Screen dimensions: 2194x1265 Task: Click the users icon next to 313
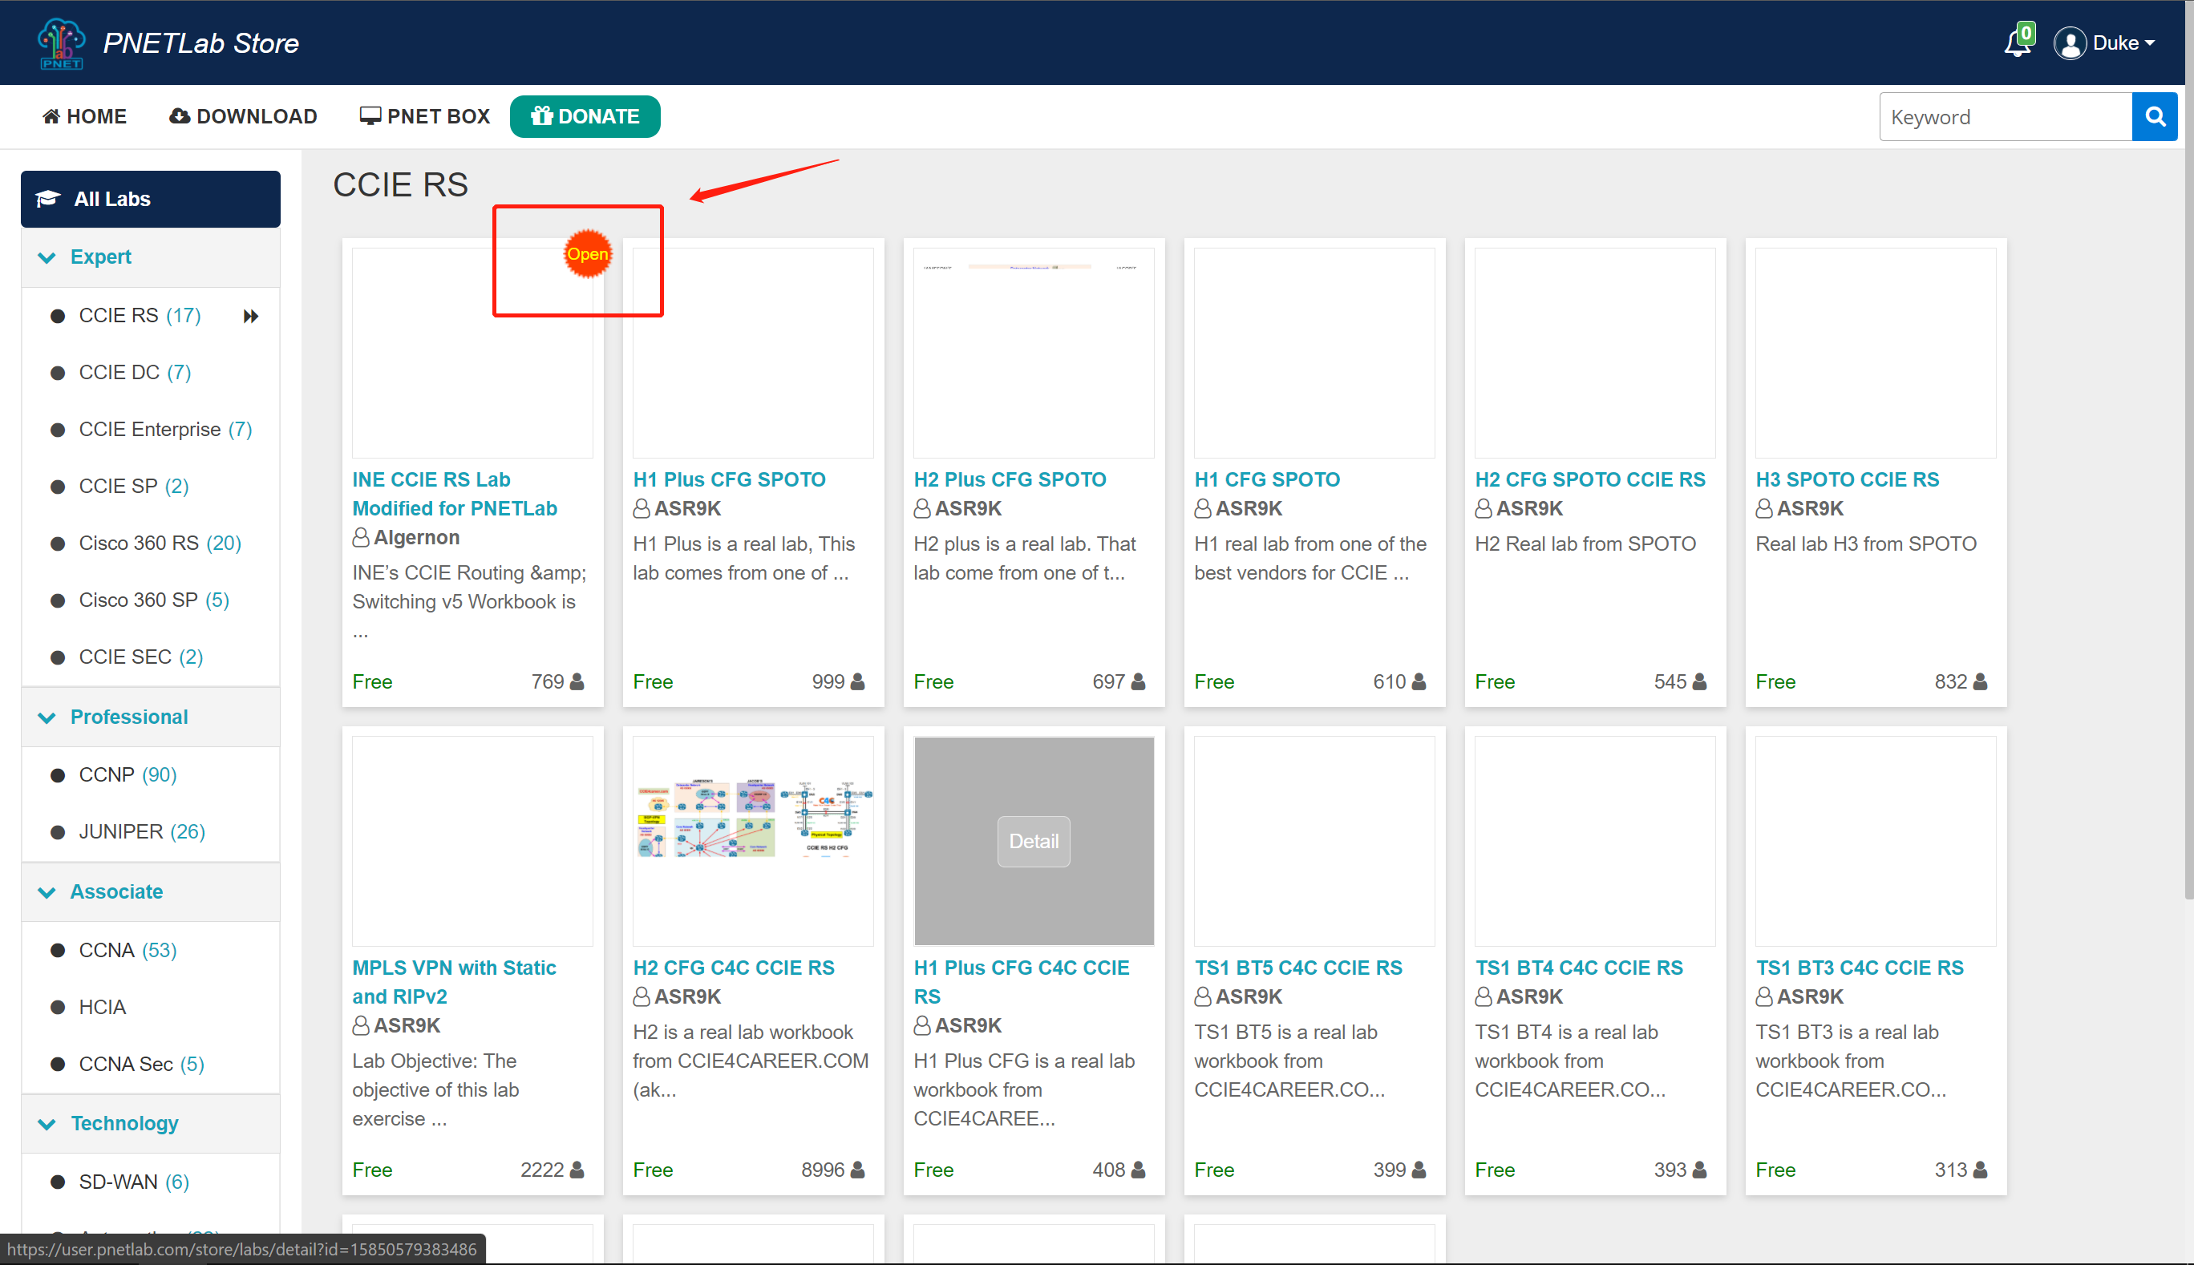pos(1980,1170)
